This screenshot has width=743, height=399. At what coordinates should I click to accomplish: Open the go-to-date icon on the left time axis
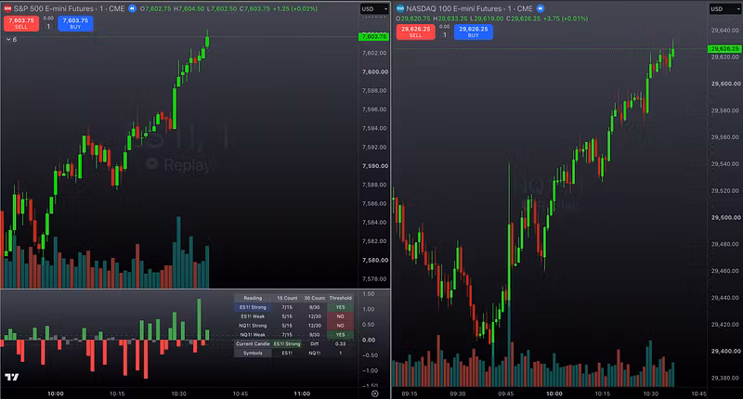tap(375, 393)
